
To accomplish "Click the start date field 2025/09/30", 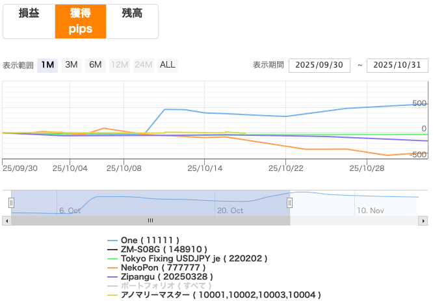I will (319, 65).
